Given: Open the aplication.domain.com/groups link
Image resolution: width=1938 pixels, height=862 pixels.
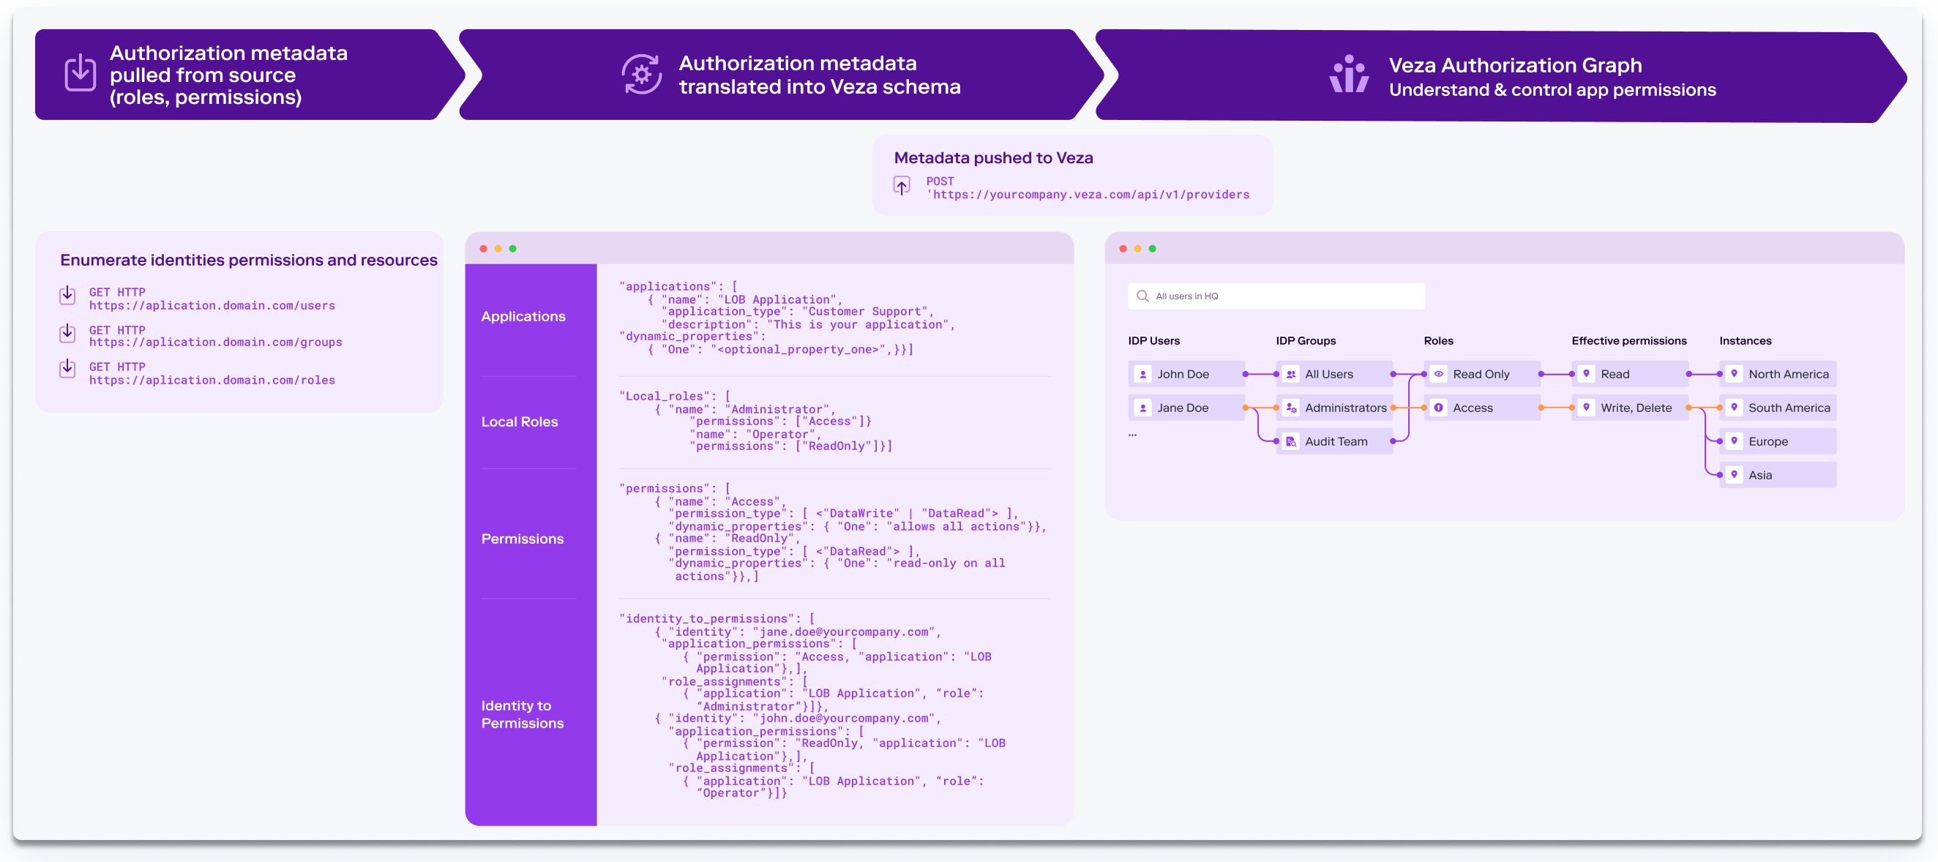Looking at the screenshot, I should 215,342.
